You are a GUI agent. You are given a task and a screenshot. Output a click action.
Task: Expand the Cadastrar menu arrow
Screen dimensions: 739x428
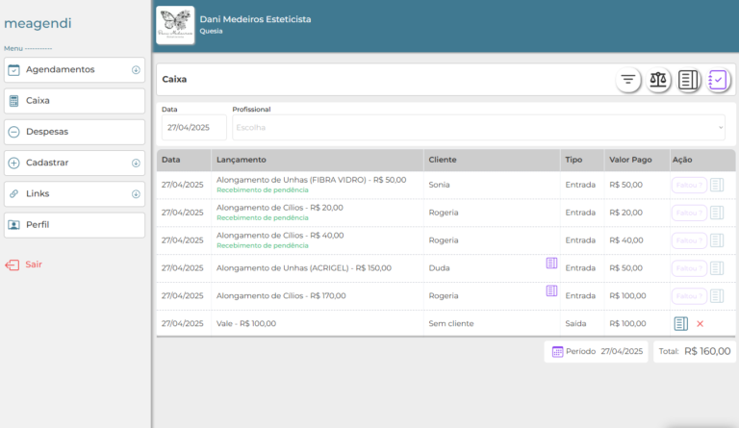pyautogui.click(x=136, y=164)
